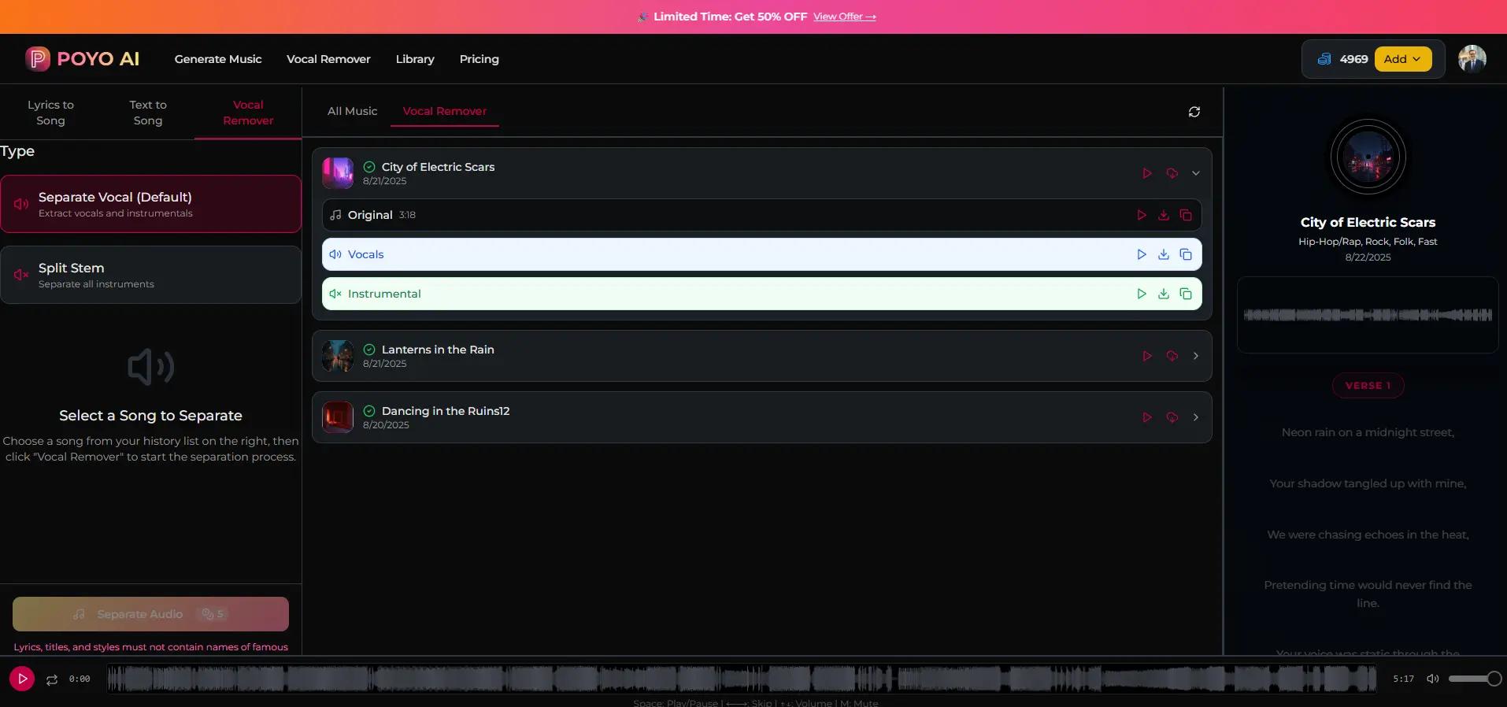Toggle loop in the bottom player

(52, 679)
